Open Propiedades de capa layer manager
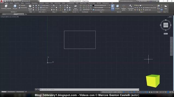174x97 pixels. tap(130, 8)
